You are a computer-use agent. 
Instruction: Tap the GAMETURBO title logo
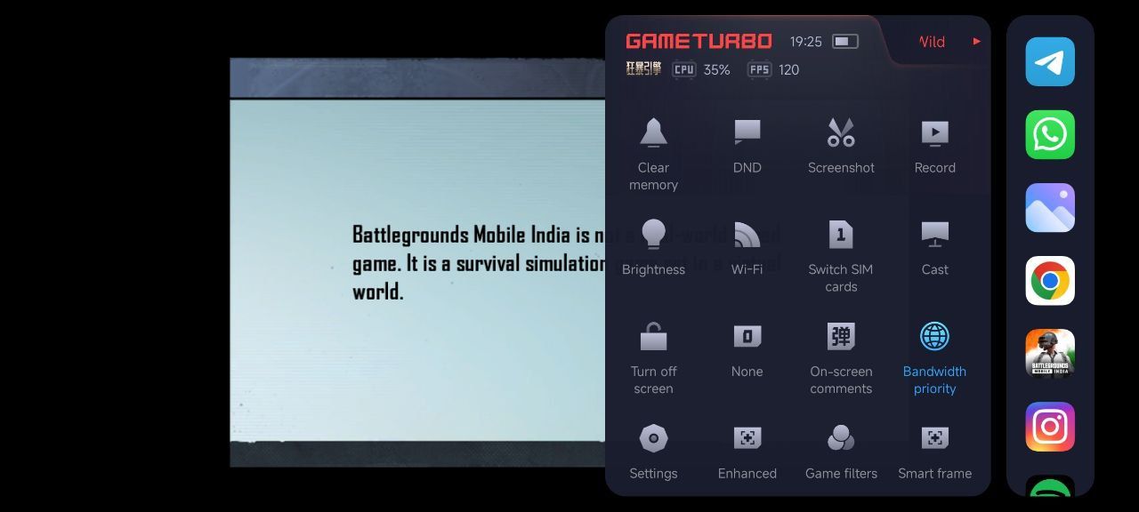pyautogui.click(x=699, y=41)
